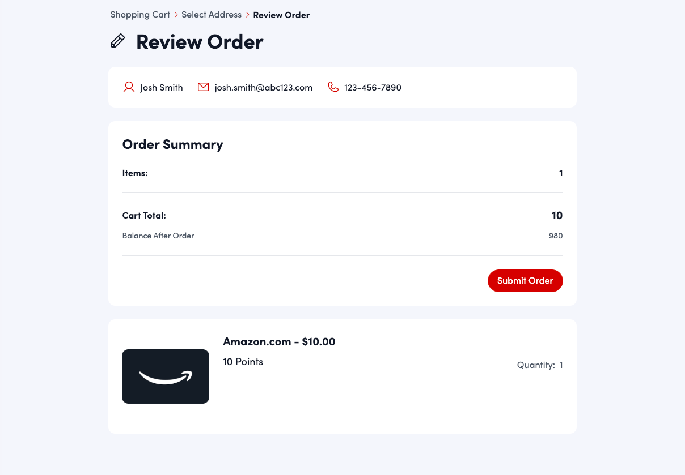Click the 10 Points text
Viewport: 685px width, 475px height.
243,362
